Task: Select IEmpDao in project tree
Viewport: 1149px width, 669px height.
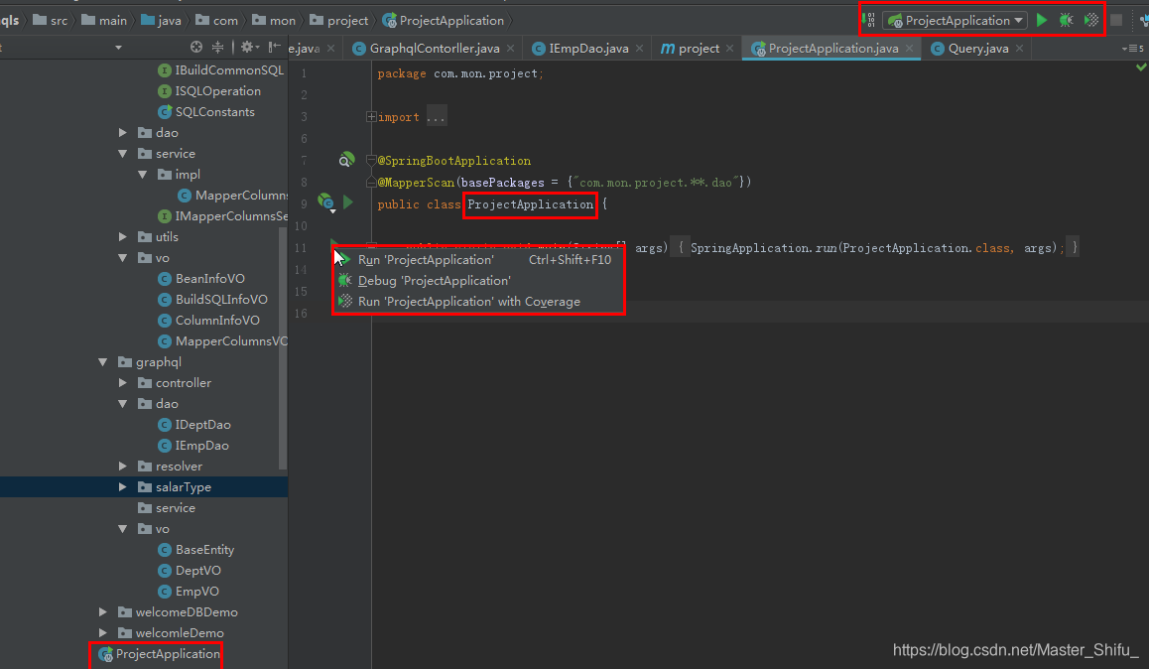Action: [x=193, y=446]
